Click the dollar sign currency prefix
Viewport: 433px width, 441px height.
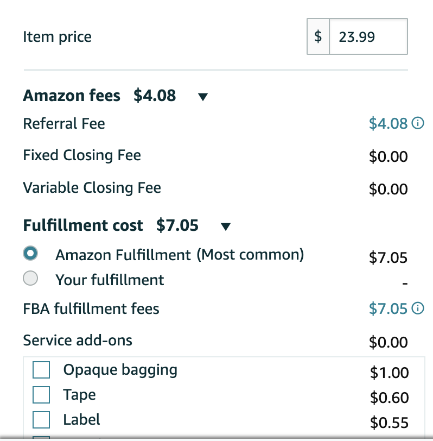318,36
